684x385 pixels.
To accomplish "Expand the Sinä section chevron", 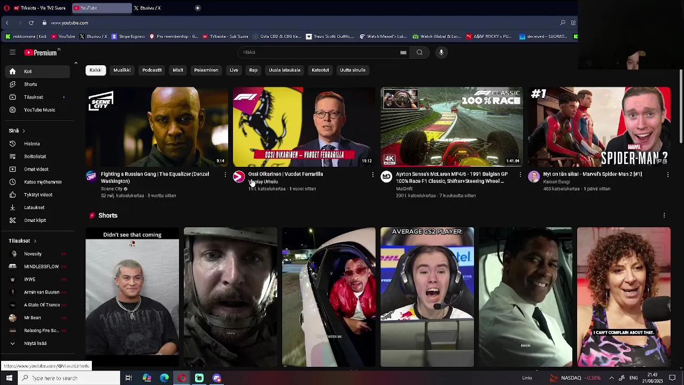I will (24, 131).
